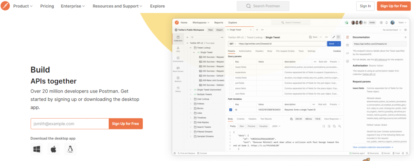The height and width of the screenshot is (161, 414).
Task: Click the request URL field
Action: click(x=282, y=44)
